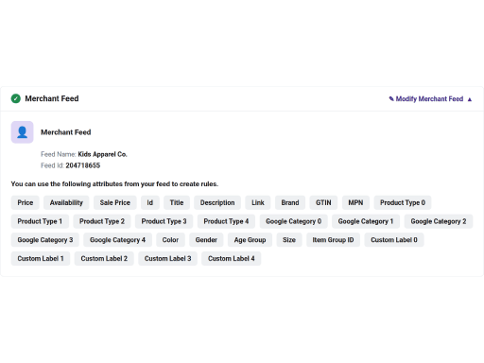Pick the Google Category 0 chip

pyautogui.click(x=294, y=221)
